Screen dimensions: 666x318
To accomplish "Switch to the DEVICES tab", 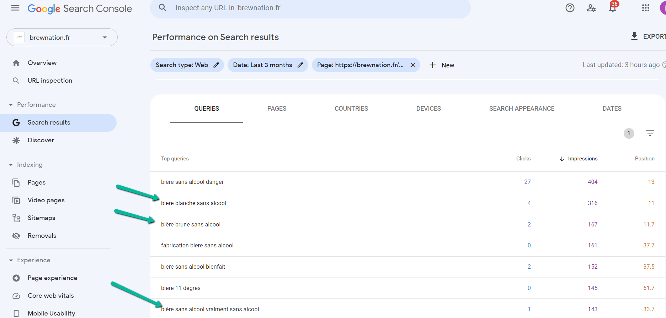I will [x=428, y=109].
